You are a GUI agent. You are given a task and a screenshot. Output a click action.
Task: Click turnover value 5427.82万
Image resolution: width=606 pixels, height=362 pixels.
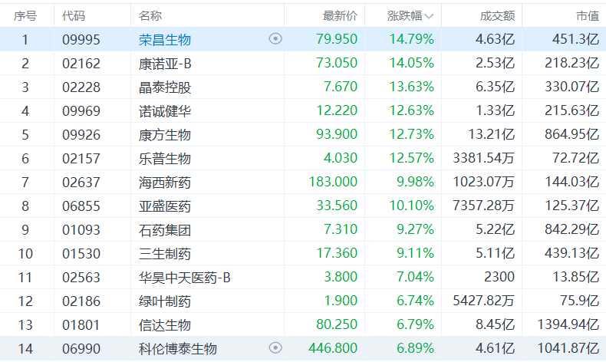(x=484, y=301)
